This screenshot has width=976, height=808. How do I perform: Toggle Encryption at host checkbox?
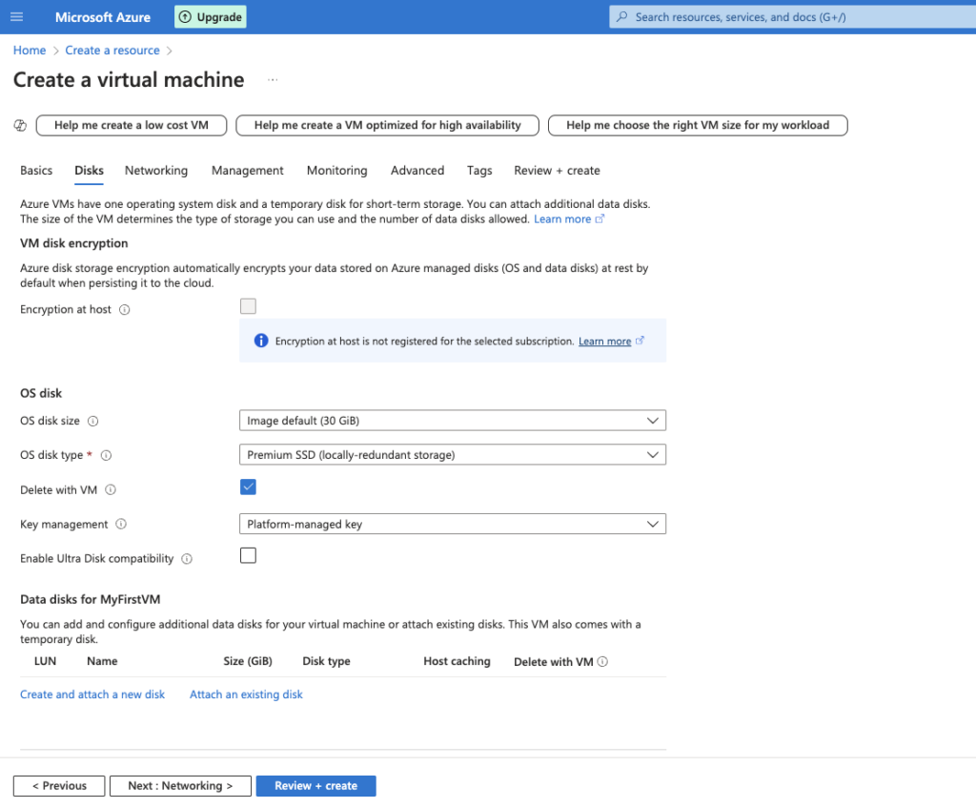248,306
